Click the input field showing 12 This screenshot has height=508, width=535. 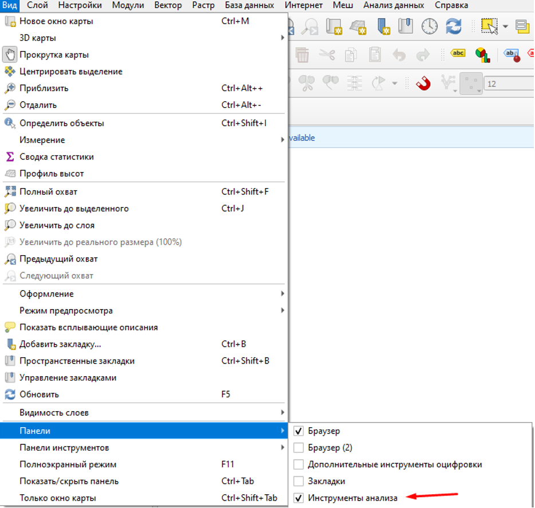pyautogui.click(x=507, y=84)
